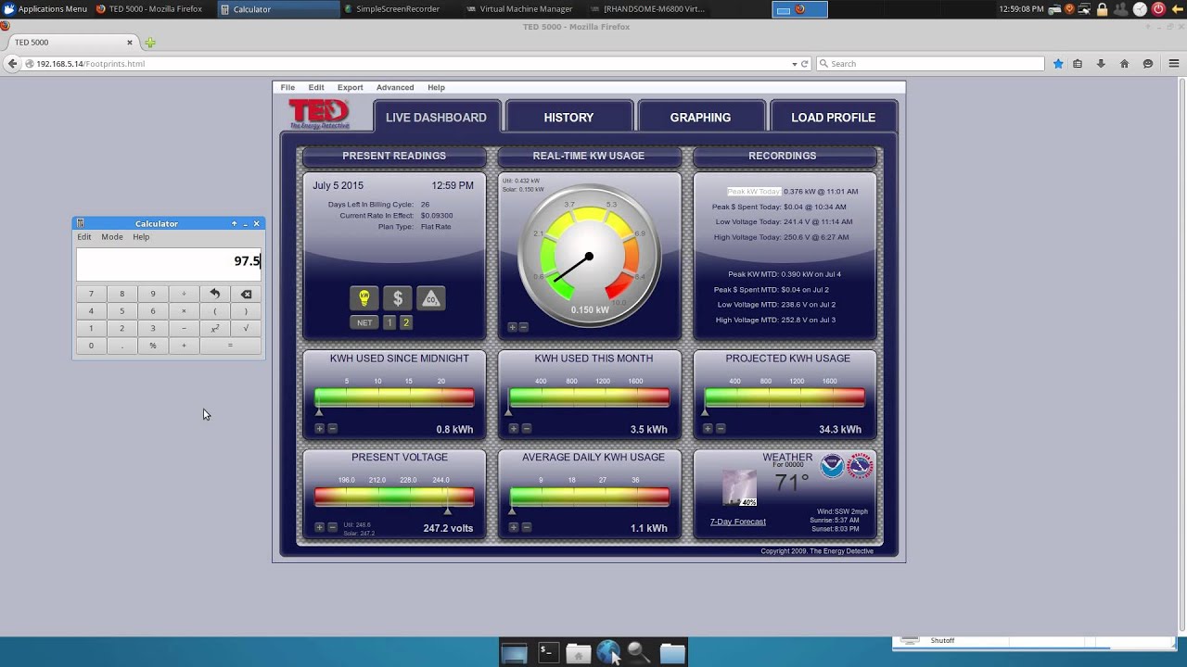Open the Live Dashboard tab
The width and height of the screenshot is (1187, 667).
point(436,117)
